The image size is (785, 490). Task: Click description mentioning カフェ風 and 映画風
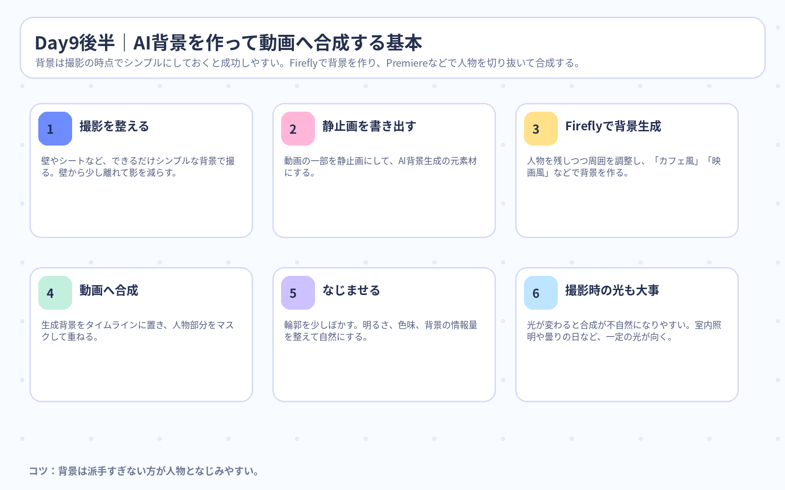pyautogui.click(x=624, y=167)
